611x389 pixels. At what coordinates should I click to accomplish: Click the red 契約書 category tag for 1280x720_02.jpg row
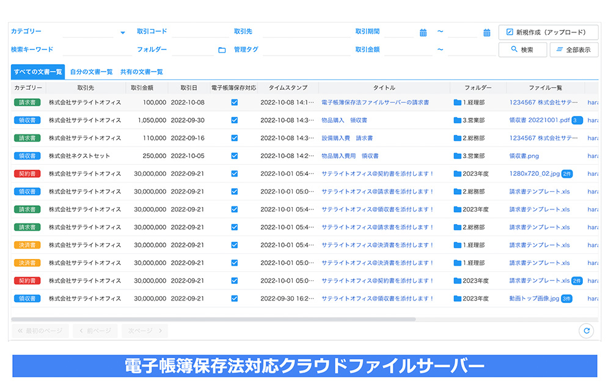27,174
